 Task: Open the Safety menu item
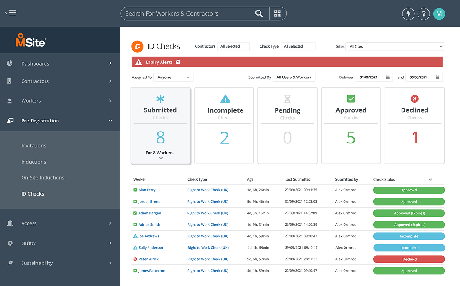(60, 243)
